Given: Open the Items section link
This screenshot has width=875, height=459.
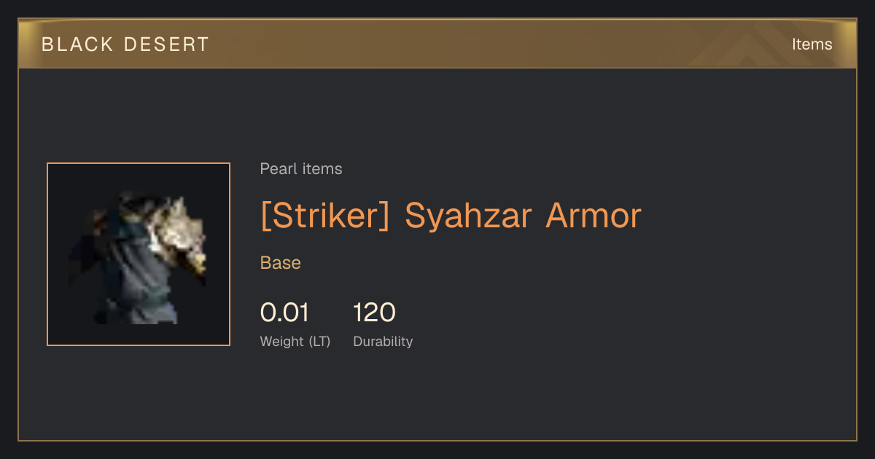Looking at the screenshot, I should [x=812, y=44].
